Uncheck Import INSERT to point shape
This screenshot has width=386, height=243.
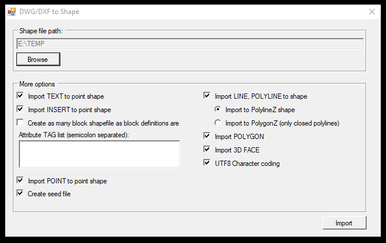tap(20, 109)
